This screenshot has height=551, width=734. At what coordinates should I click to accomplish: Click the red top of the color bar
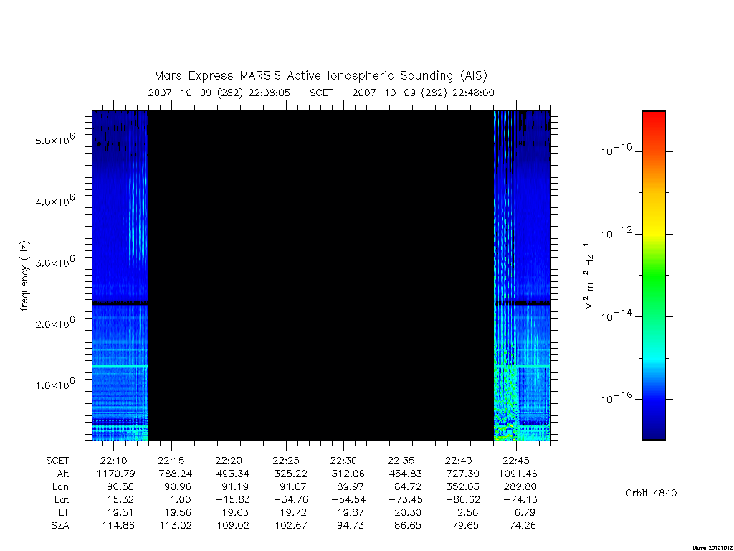[x=654, y=122]
